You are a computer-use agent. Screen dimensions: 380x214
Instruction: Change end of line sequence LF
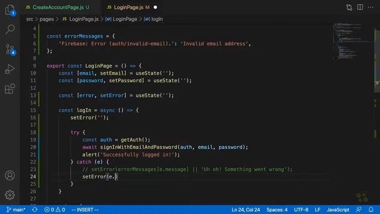pyautogui.click(x=318, y=210)
